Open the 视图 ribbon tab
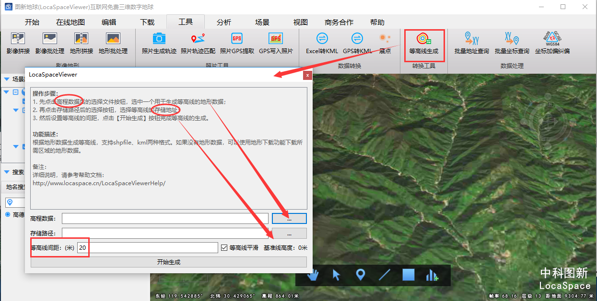597x301 pixels. pyautogui.click(x=301, y=22)
